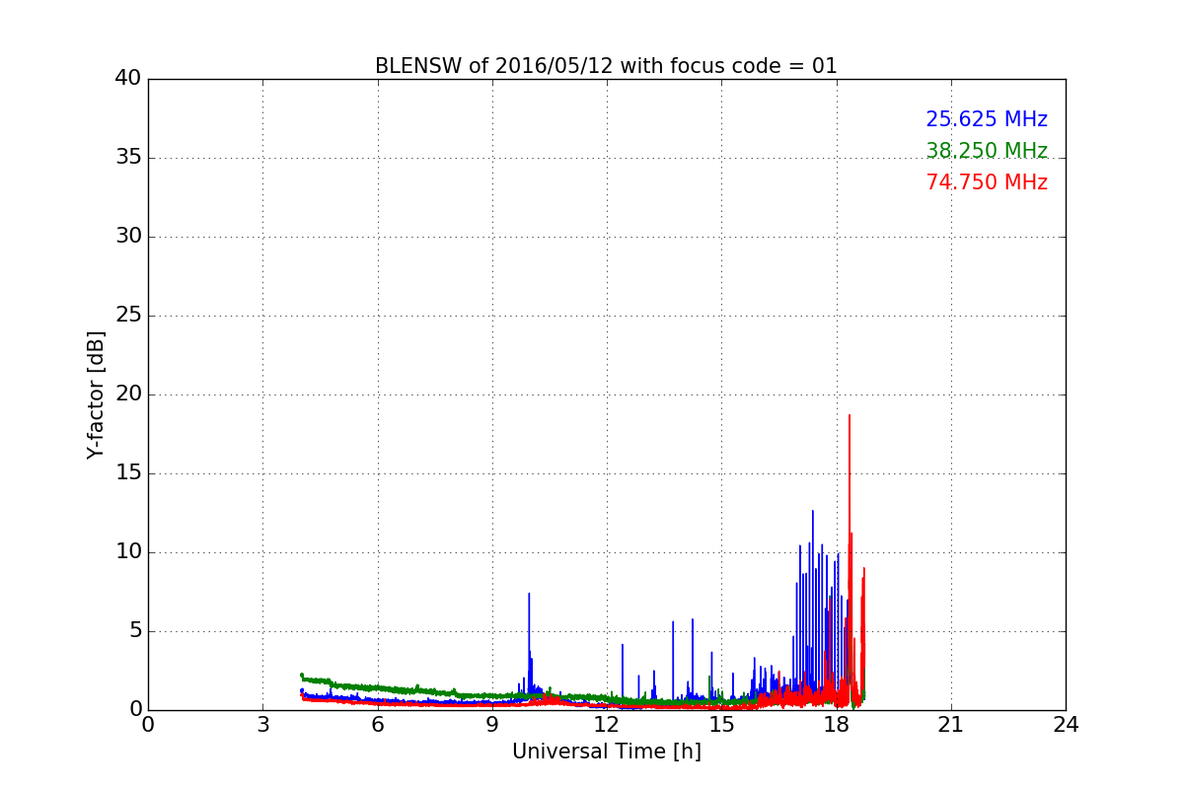
Task: Click the tallest red spike peak near 18 h
Action: (849, 415)
